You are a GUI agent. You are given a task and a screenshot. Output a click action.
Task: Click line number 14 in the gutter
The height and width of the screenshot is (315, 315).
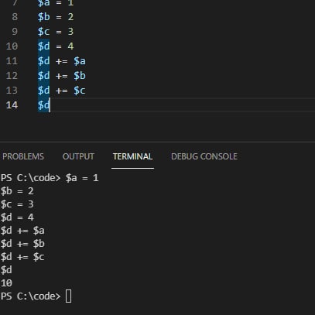coord(12,105)
